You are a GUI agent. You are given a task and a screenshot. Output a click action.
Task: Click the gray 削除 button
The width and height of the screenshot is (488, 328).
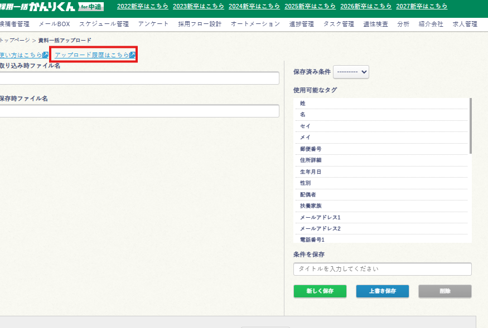pos(444,291)
